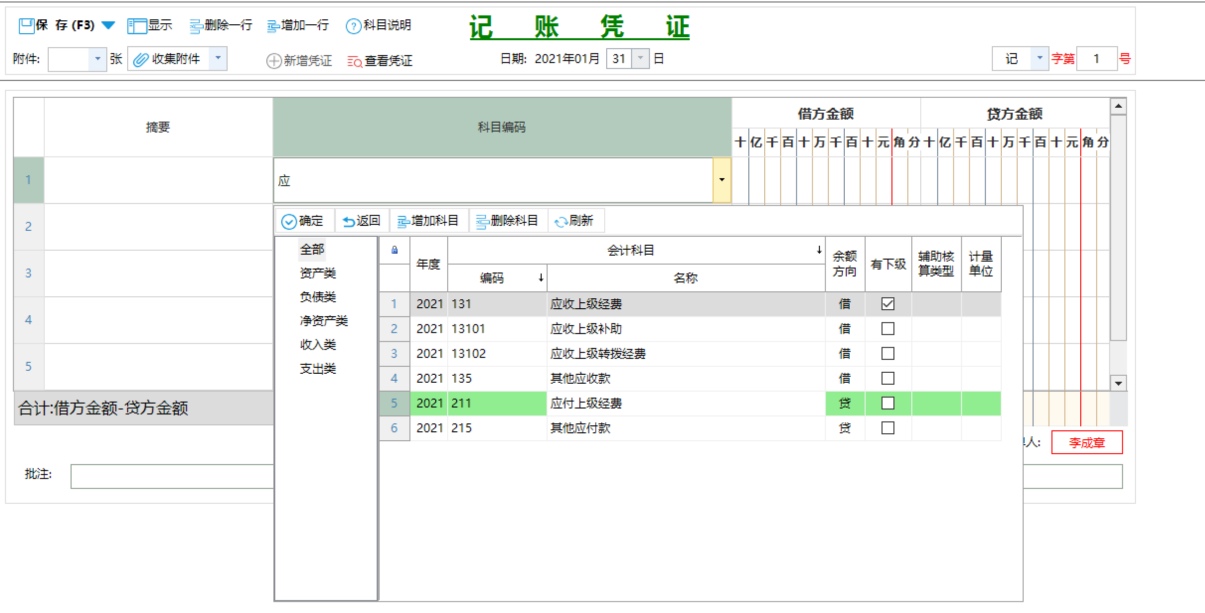
Task: Click 新增凭证 plus icon
Action: click(274, 61)
